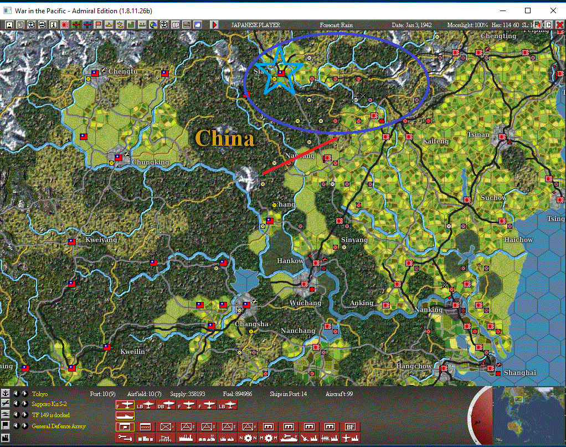Viewport: 566px width, 447px height.
Task: Click the Forecast: Rain status text
Action: tap(336, 25)
